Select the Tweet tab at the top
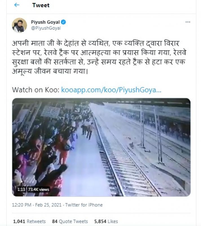The width and height of the screenshot is (201, 226). pos(42,5)
